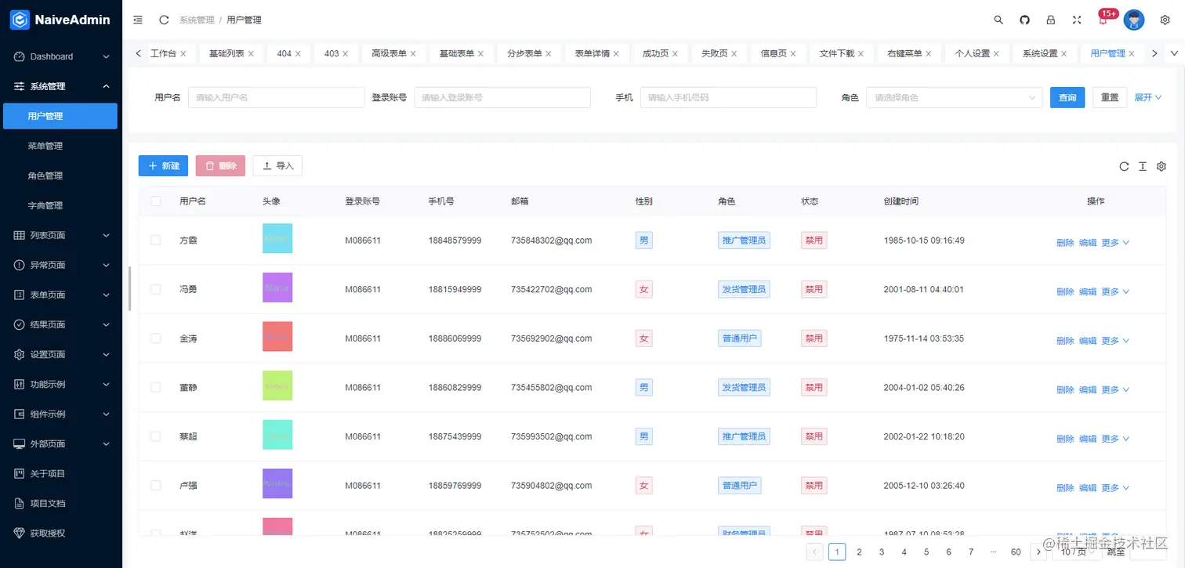The height and width of the screenshot is (568, 1185).
Task: Click the 用户名 input field
Action: point(276,97)
